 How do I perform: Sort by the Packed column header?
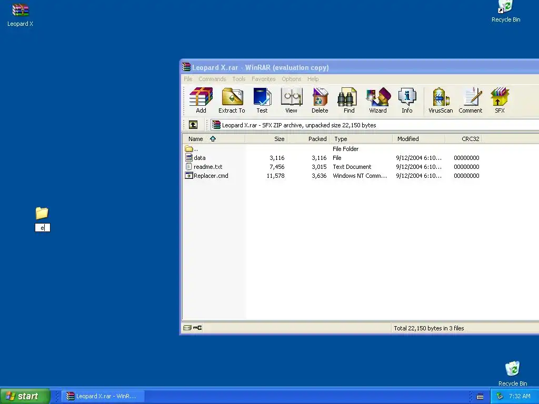[308, 139]
